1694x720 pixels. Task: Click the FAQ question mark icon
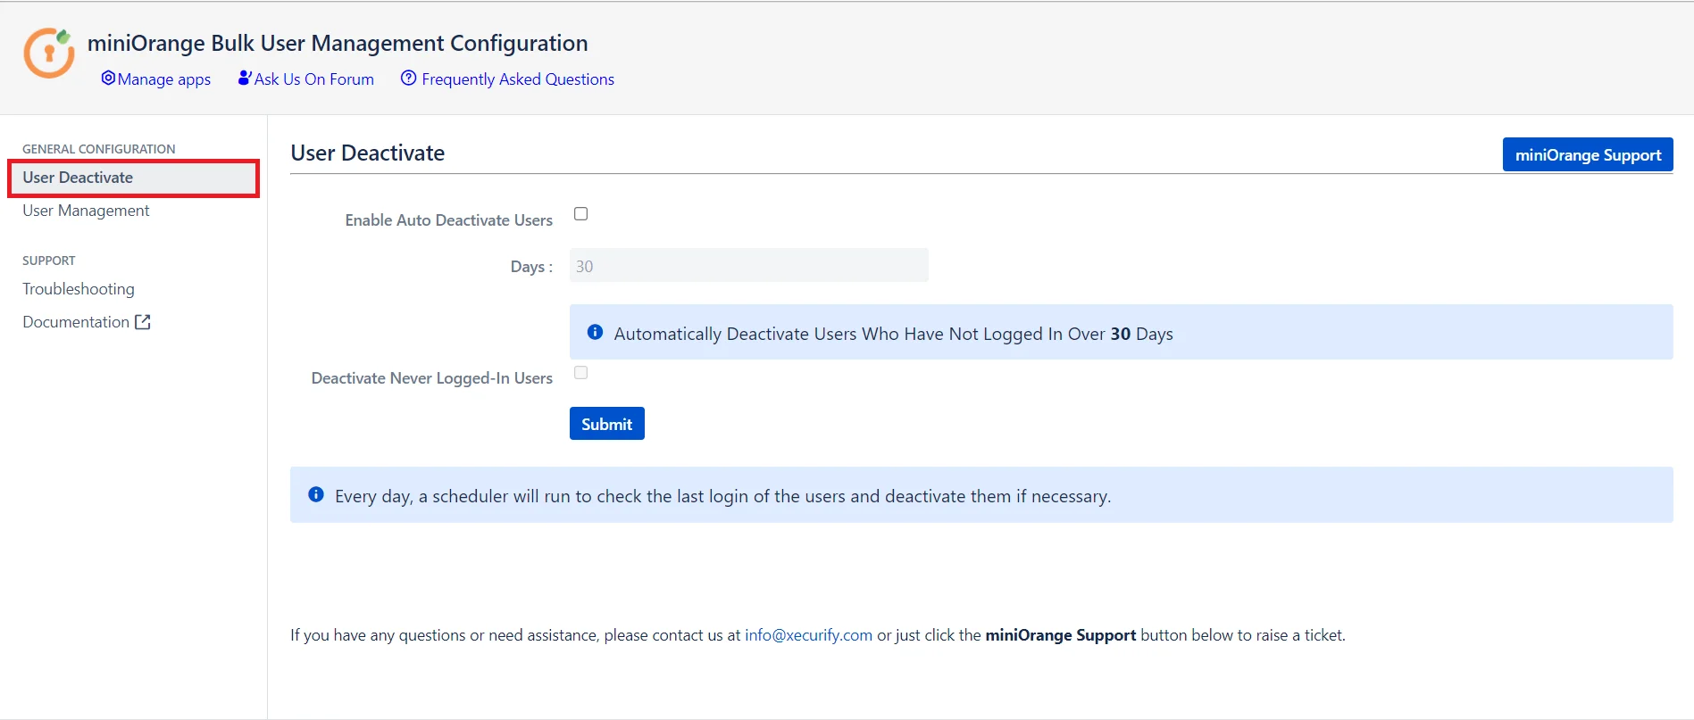pos(408,79)
